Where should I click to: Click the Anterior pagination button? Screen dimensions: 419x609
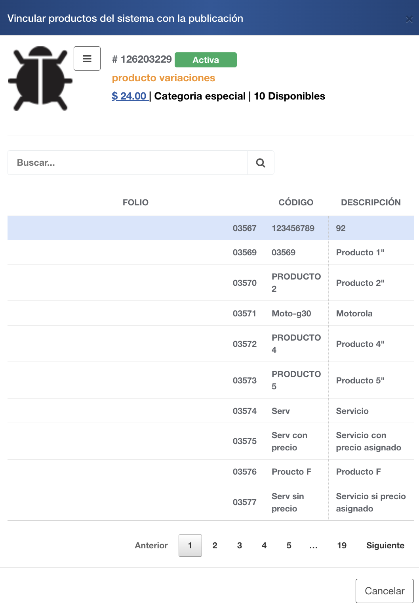(151, 546)
